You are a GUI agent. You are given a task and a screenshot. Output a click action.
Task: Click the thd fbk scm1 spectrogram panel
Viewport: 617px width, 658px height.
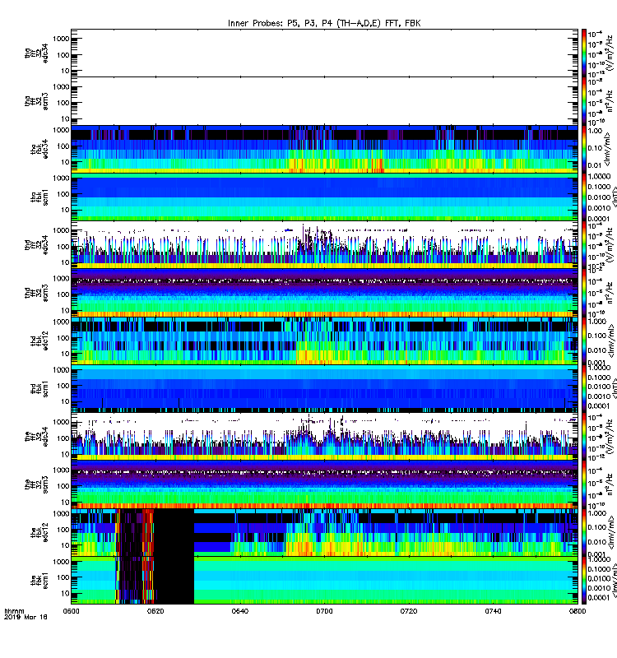pos(324,388)
